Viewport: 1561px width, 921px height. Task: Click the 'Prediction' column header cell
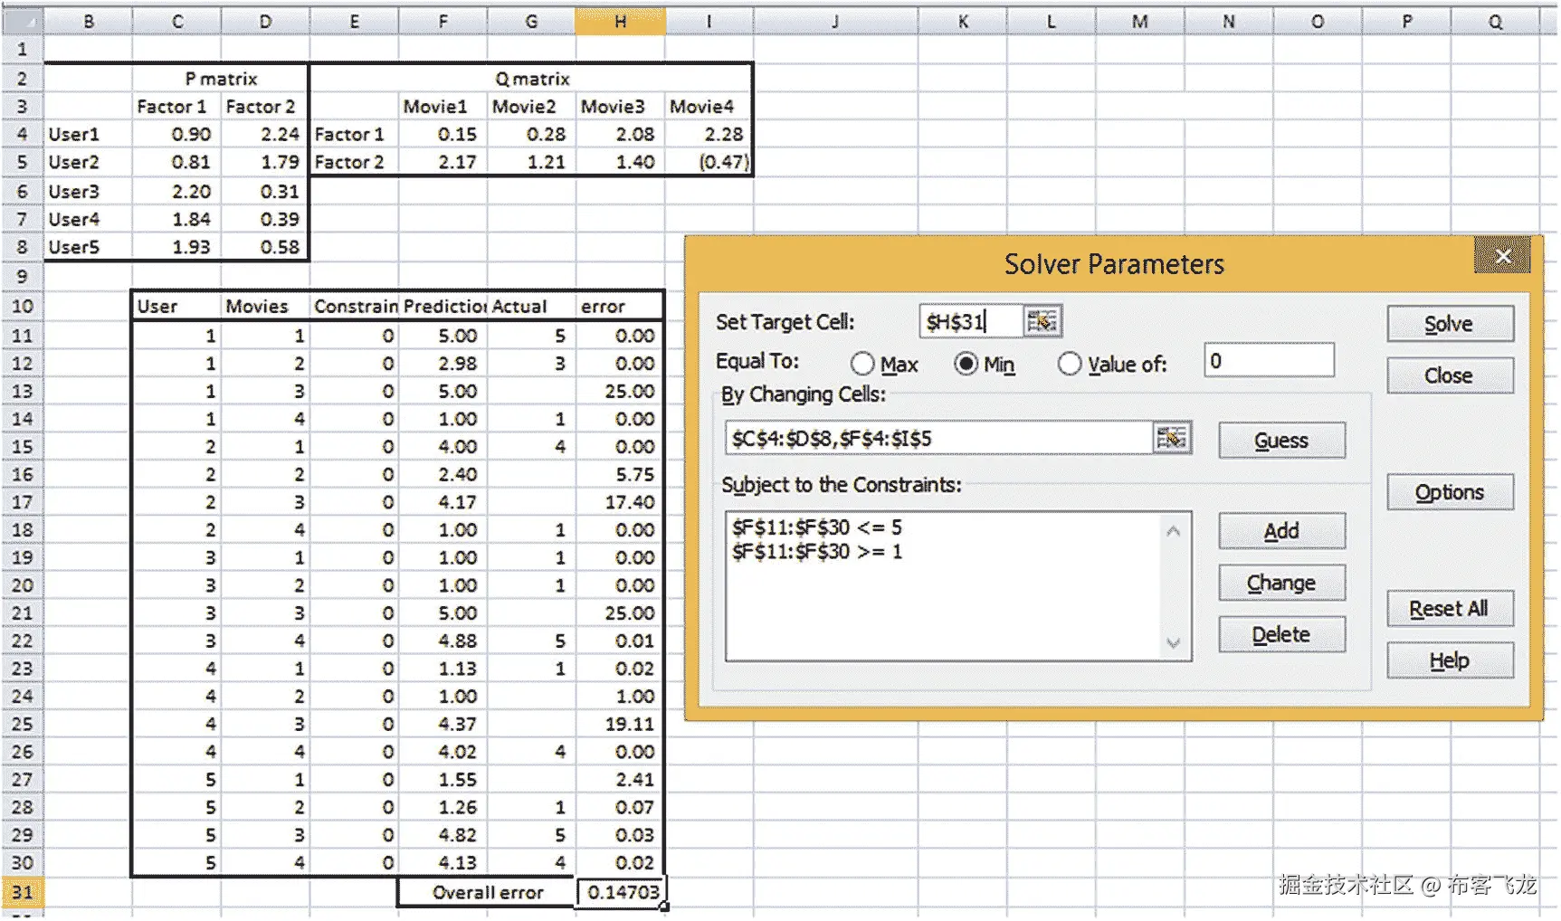coord(443,307)
